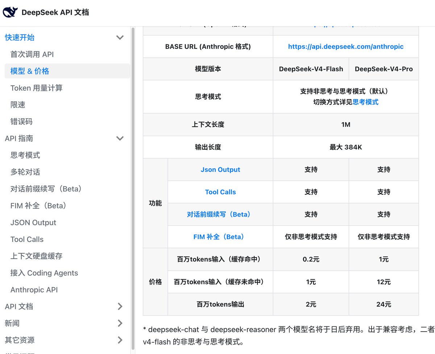The width and height of the screenshot is (435, 354).
Task: Select API 指南 category label
Action: tap(19, 138)
